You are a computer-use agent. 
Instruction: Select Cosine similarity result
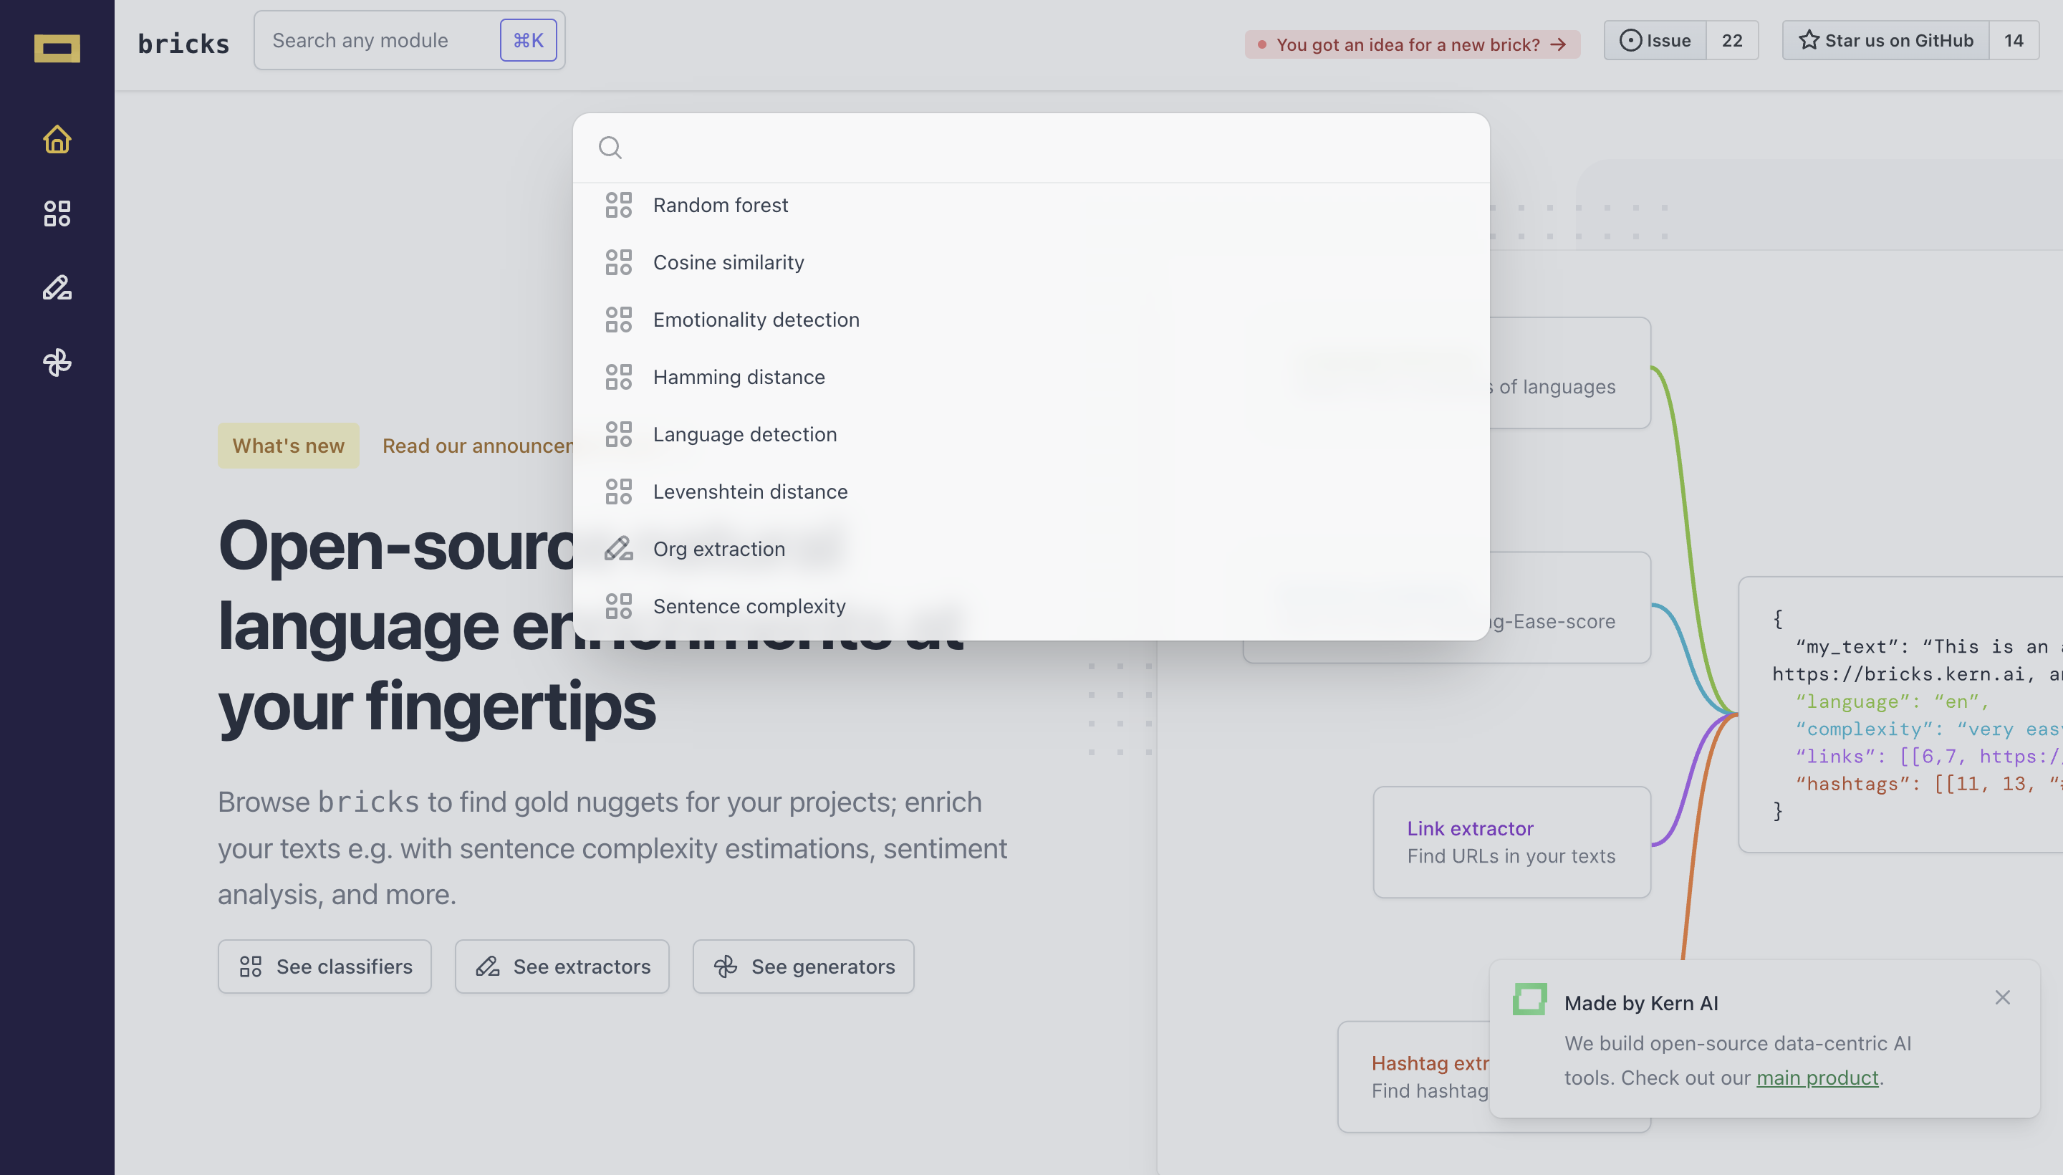(x=728, y=262)
